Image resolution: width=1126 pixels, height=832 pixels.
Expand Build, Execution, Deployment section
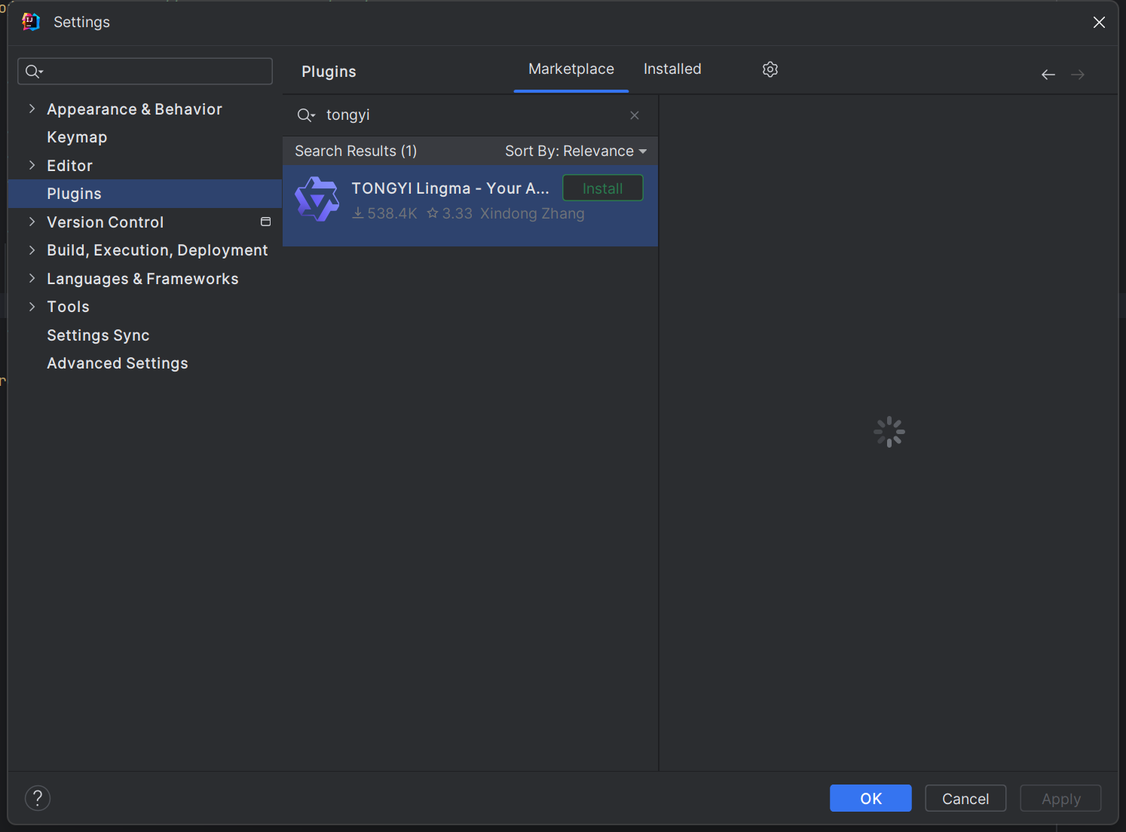point(32,249)
